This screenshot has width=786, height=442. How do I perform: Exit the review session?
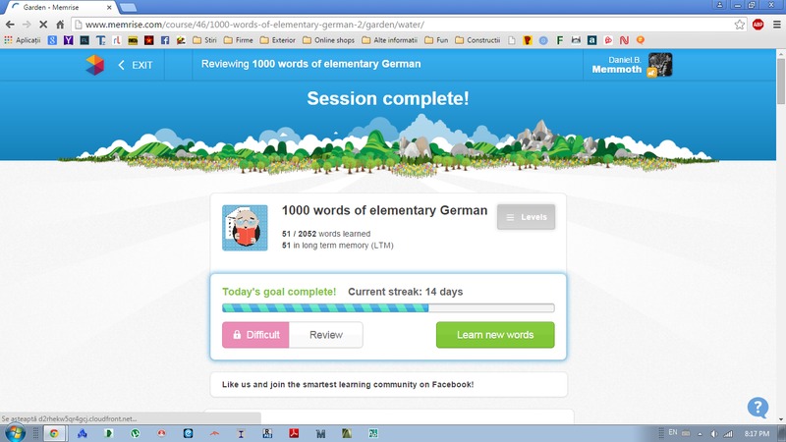click(x=136, y=65)
